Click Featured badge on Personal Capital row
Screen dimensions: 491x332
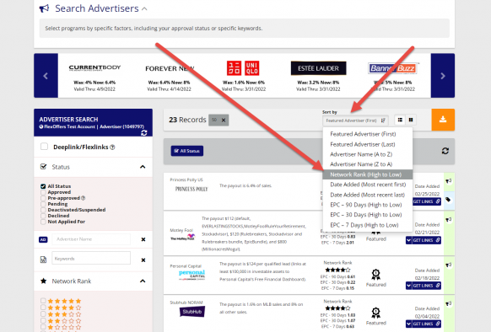point(375,278)
